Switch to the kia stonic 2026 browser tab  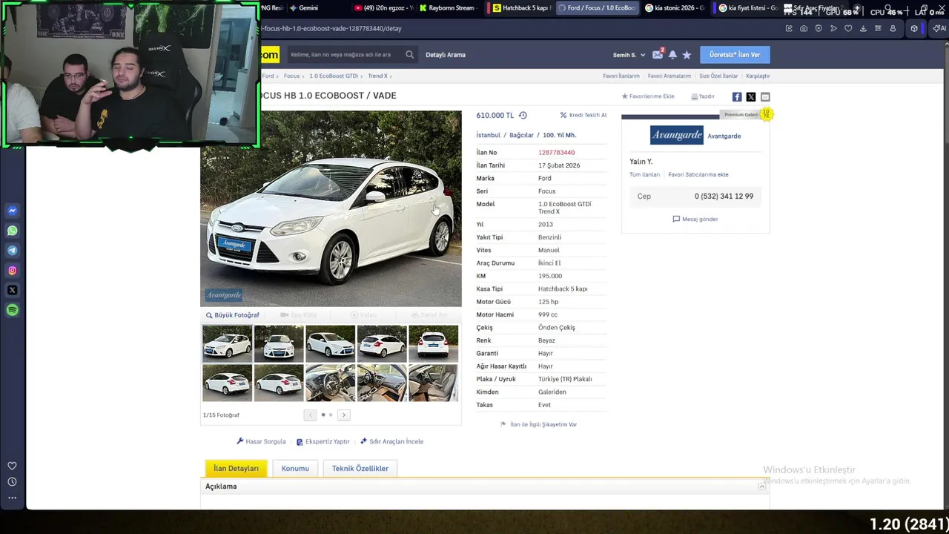tap(675, 8)
